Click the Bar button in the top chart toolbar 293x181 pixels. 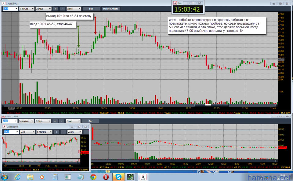click(x=91, y=9)
